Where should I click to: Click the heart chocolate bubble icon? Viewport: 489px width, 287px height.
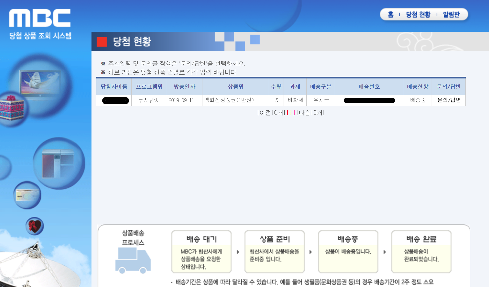[34, 226]
